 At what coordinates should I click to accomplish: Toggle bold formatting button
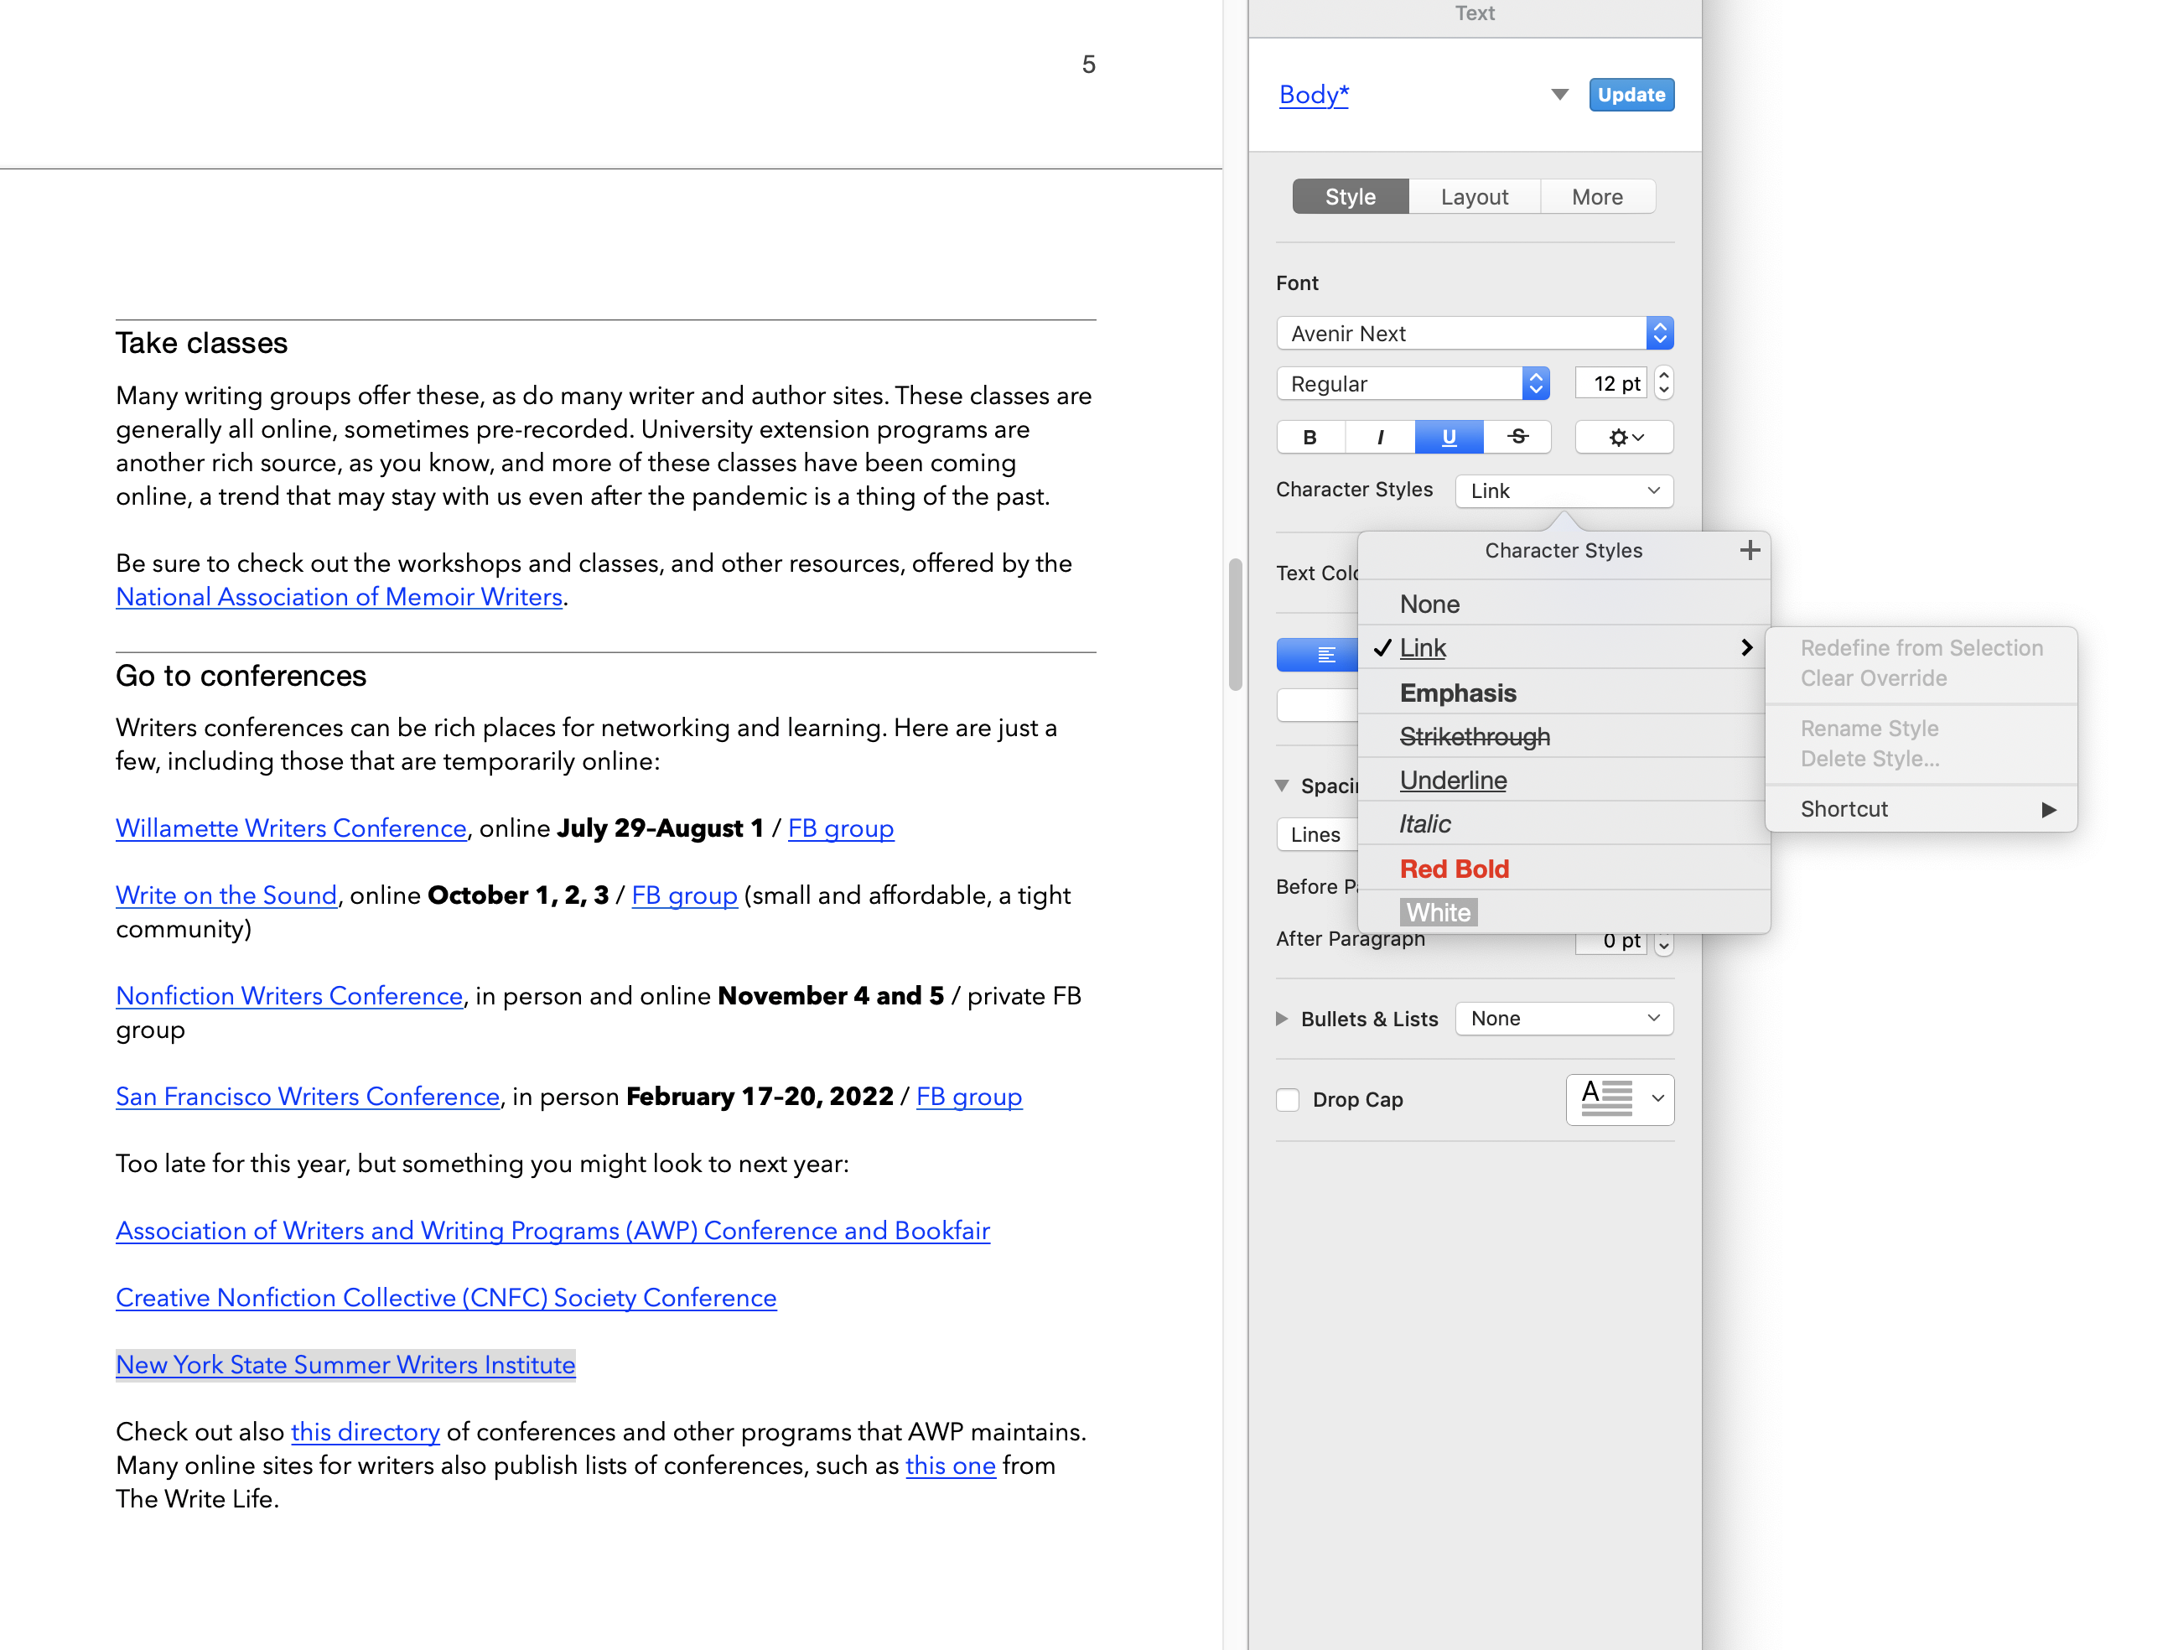[x=1310, y=438]
